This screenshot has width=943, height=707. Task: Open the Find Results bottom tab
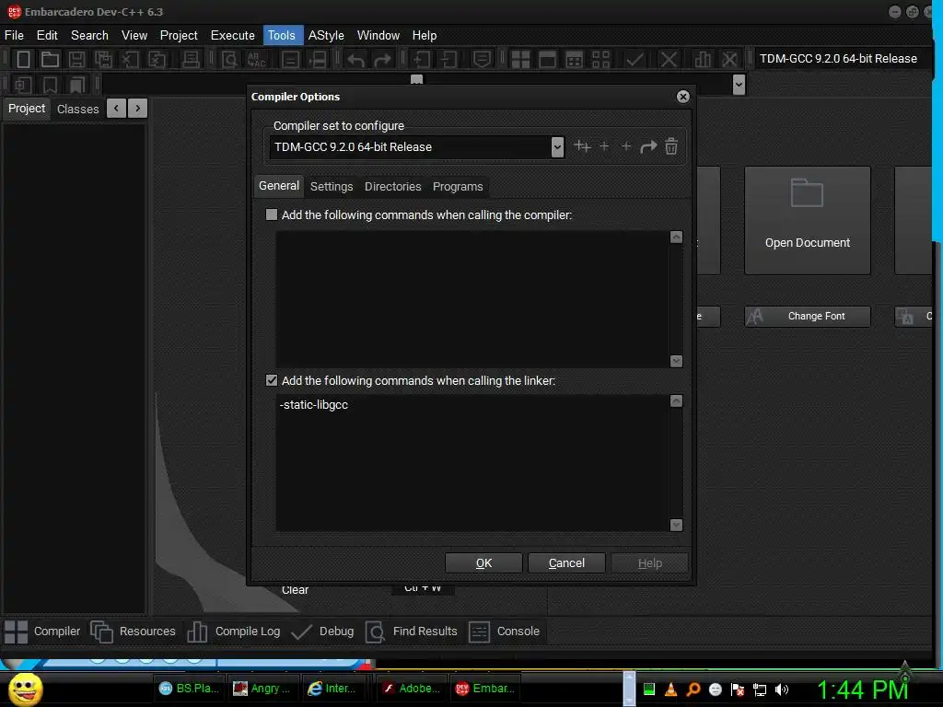412,632
